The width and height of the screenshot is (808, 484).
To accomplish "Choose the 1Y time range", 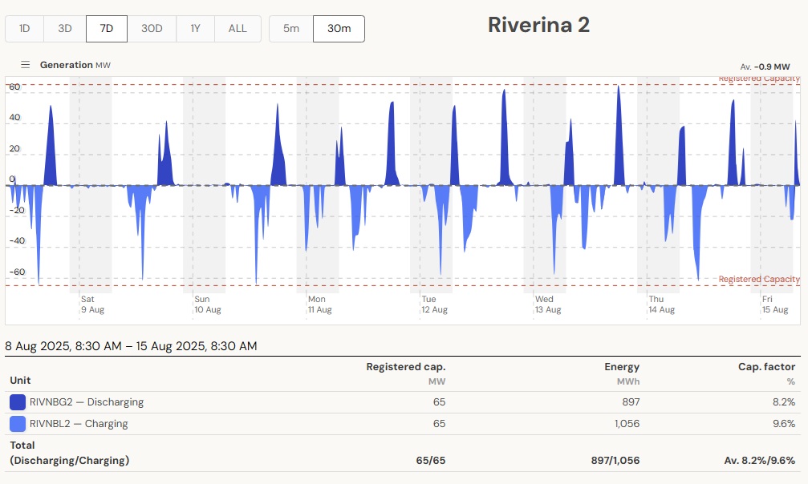I will [195, 29].
